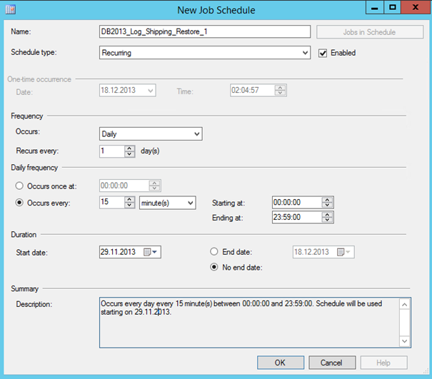Select the Occurs once at option
This screenshot has height=379, width=432.
pyautogui.click(x=20, y=186)
